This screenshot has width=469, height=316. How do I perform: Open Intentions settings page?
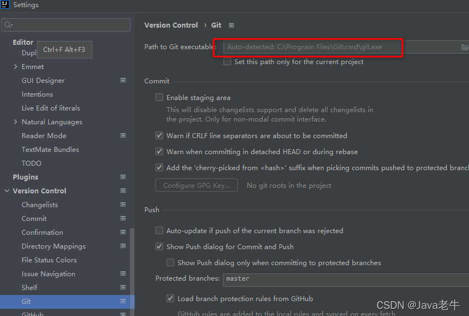point(37,94)
